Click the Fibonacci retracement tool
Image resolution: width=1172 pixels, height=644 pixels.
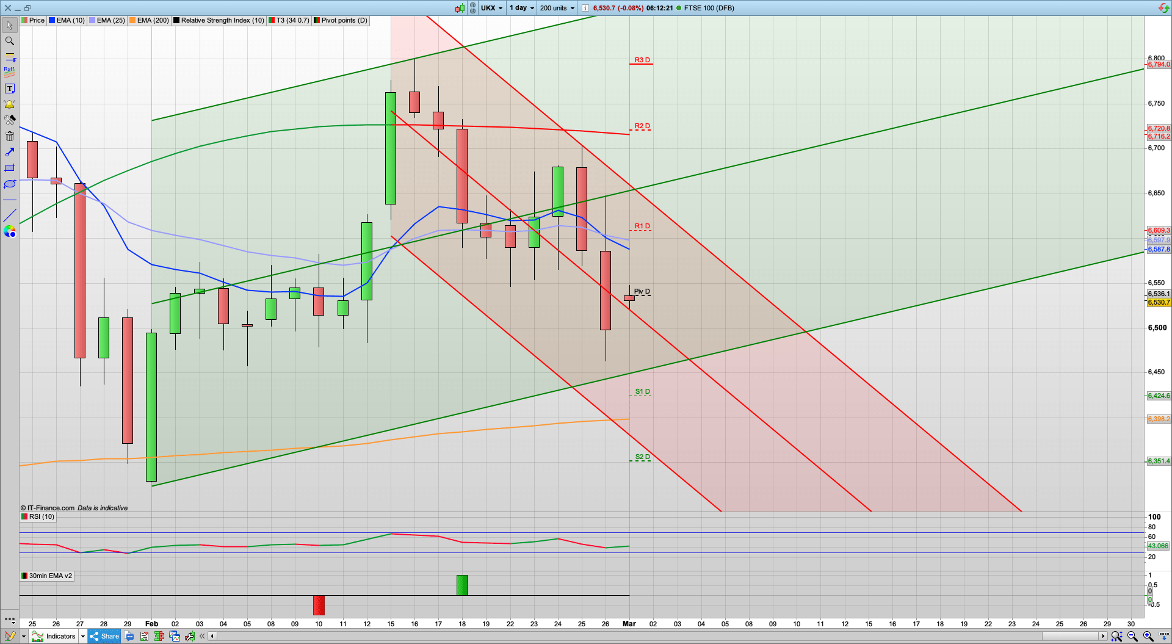10,57
